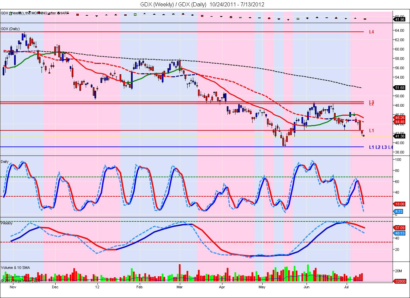
Task: Click the 38.00 price axis label
Action: click(x=400, y=152)
